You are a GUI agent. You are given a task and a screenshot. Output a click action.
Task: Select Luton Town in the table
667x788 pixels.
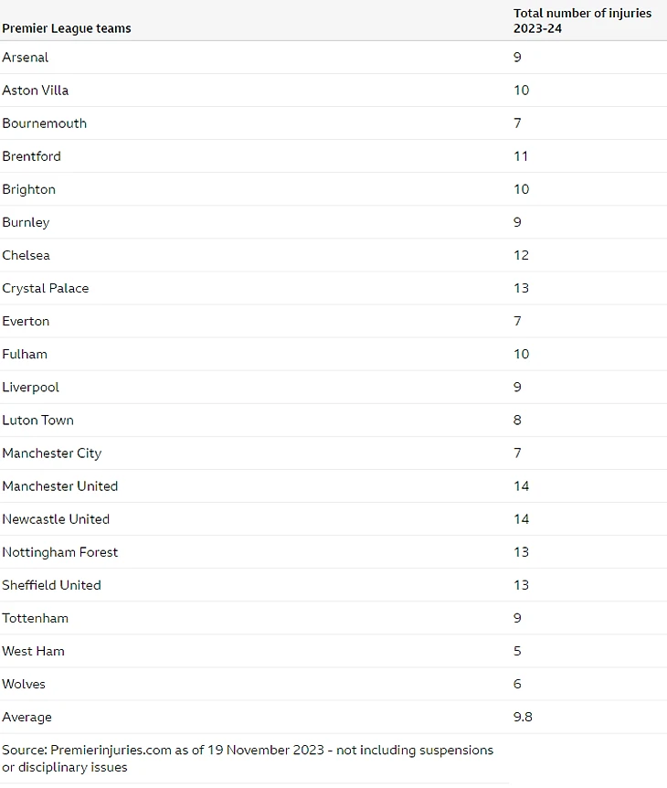[x=38, y=420]
